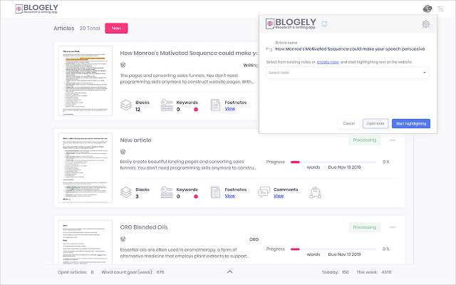Click the back arrow beside Article name
This screenshot has height=285, width=456.
pos(269,49)
